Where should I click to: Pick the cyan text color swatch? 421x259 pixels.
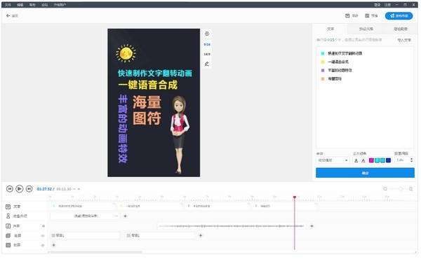pos(377,160)
